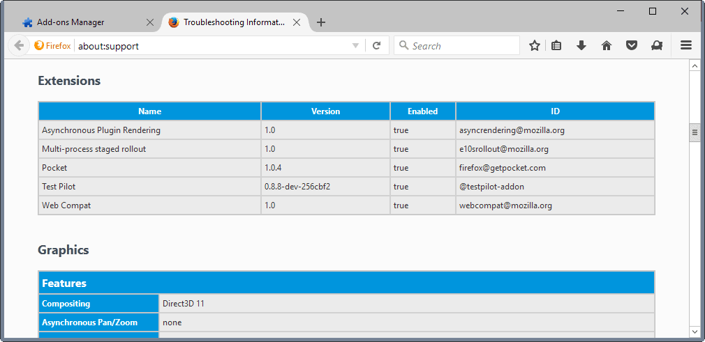This screenshot has width=705, height=342.
Task: Open the Downloads arrow icon
Action: click(x=581, y=46)
